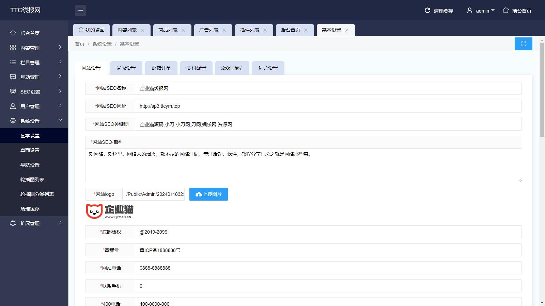Close the 内容列表 tab with its X
The height and width of the screenshot is (306, 545).
coord(142,30)
